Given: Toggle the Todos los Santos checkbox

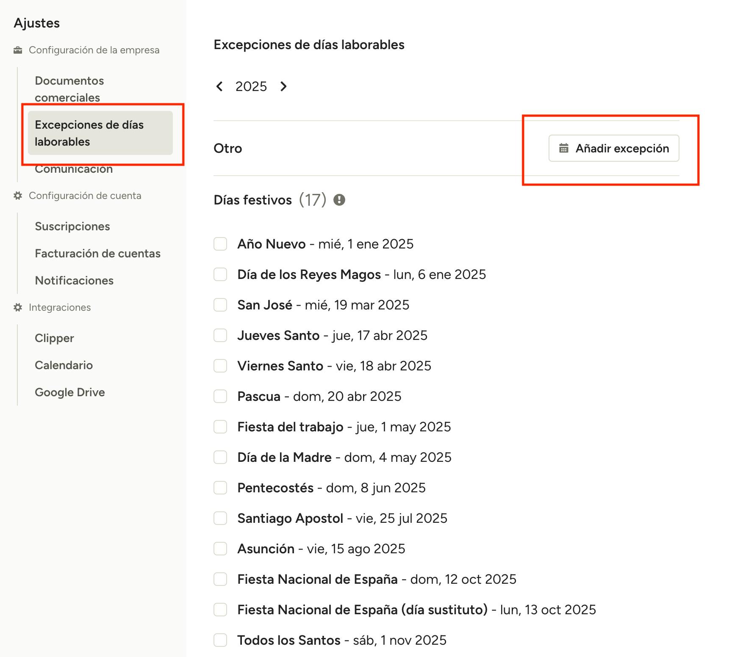Looking at the screenshot, I should pyautogui.click(x=220, y=640).
